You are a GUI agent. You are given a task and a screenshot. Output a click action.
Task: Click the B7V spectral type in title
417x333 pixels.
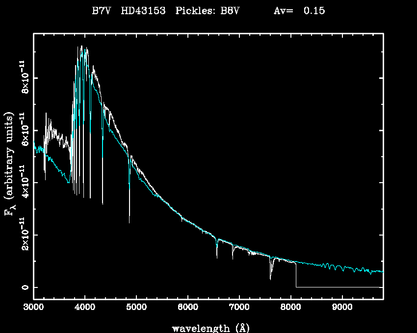click(102, 10)
